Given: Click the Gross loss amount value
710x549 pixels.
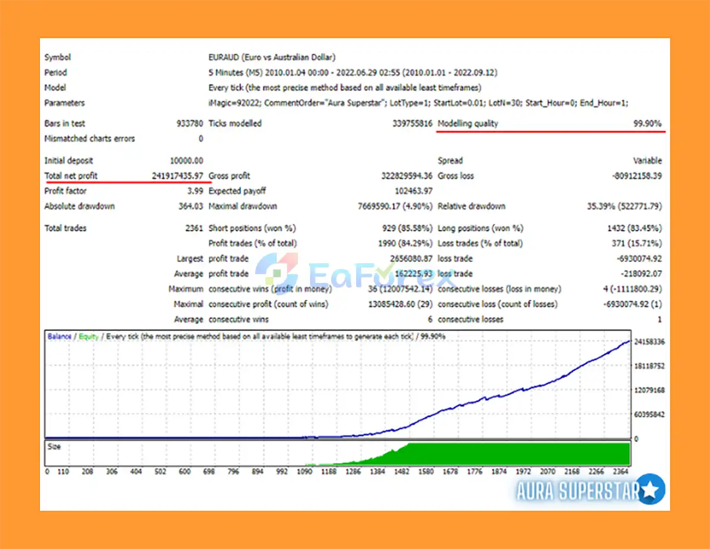Looking at the screenshot, I should pos(637,176).
